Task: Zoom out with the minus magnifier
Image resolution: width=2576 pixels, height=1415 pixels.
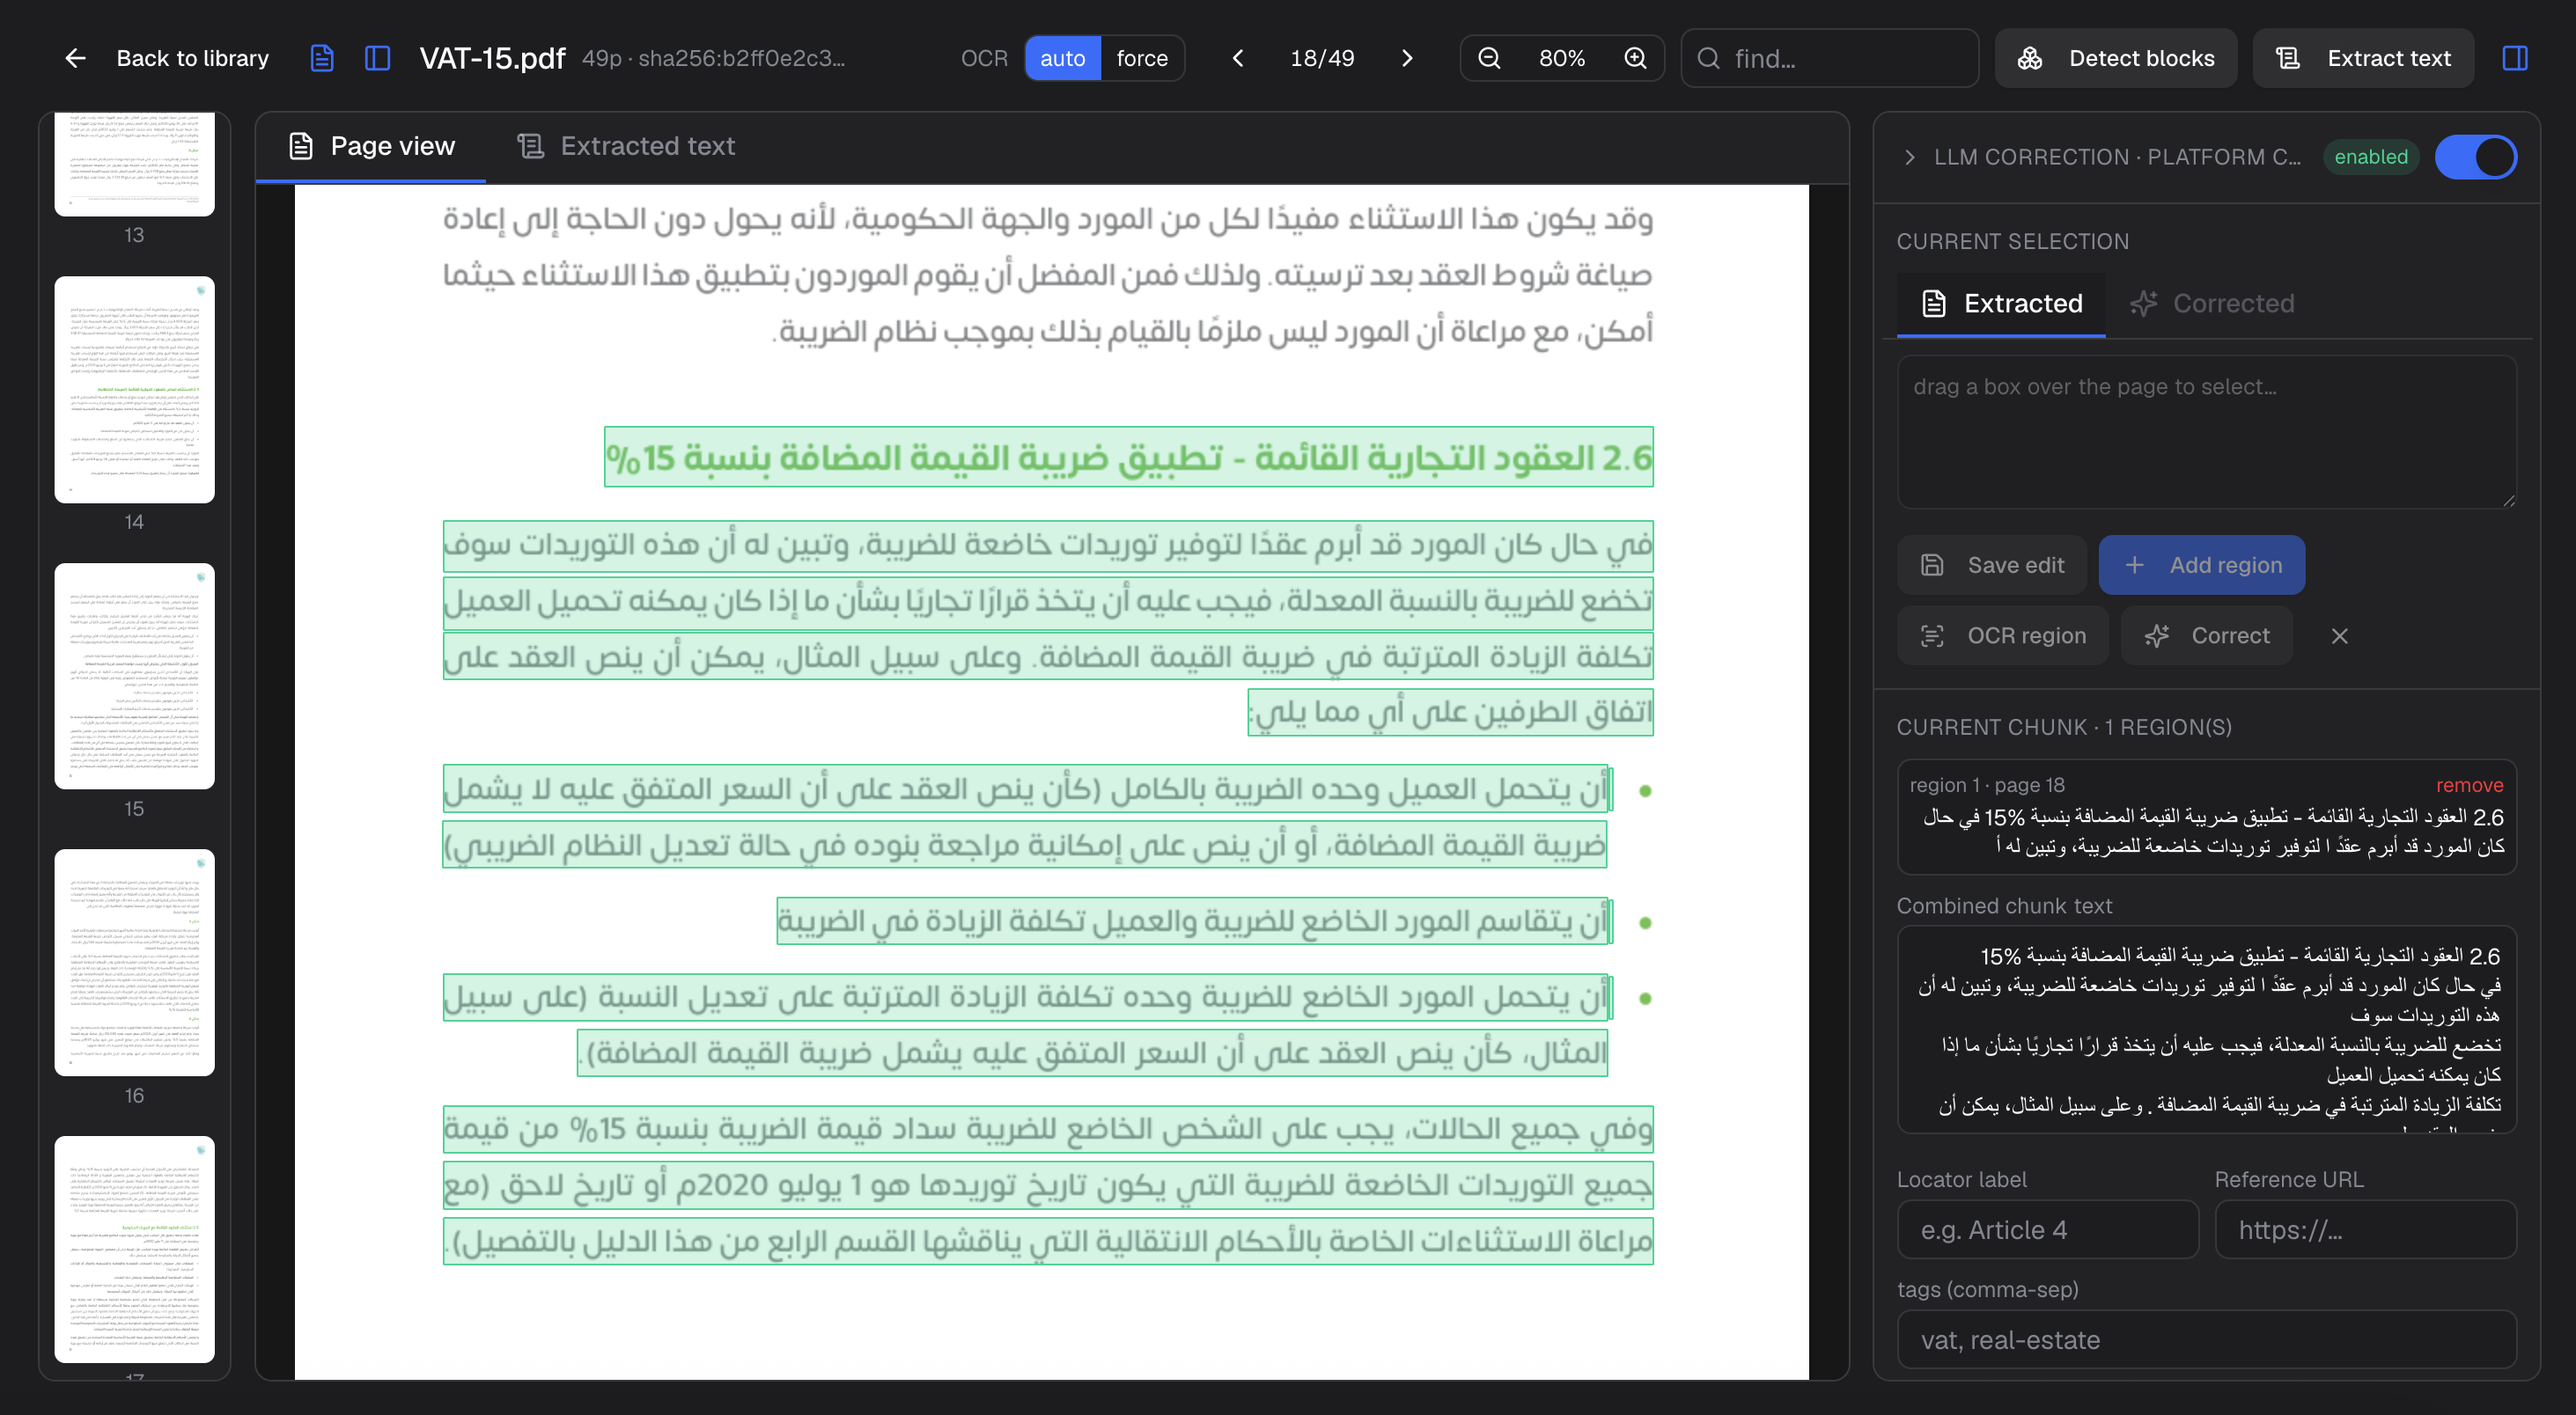Action: coord(1489,58)
